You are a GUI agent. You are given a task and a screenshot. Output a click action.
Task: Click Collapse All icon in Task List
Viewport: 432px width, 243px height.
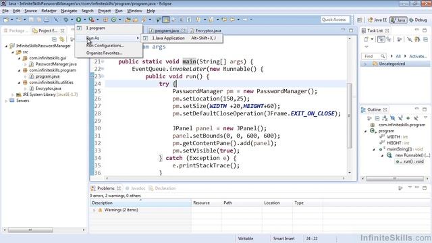[425, 39]
